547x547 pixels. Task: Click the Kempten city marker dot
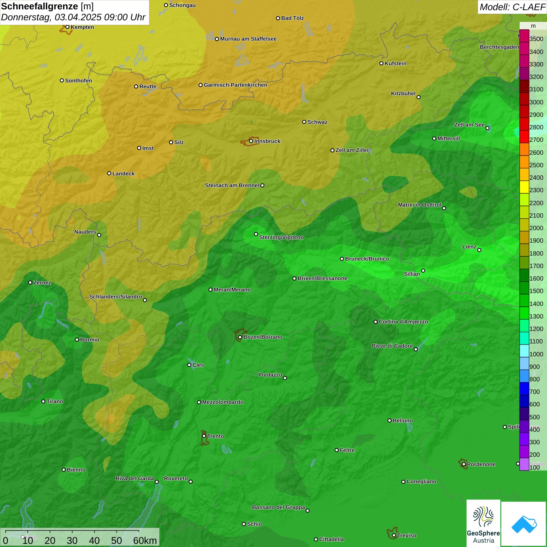coord(68,27)
